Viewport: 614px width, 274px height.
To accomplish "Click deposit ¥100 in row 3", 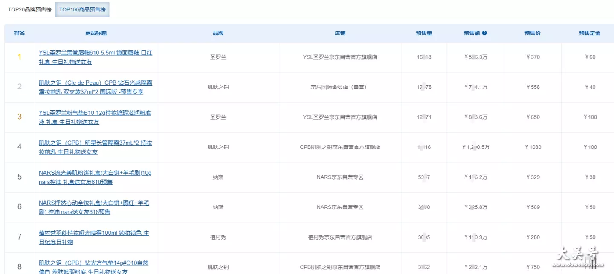I will [590, 117].
